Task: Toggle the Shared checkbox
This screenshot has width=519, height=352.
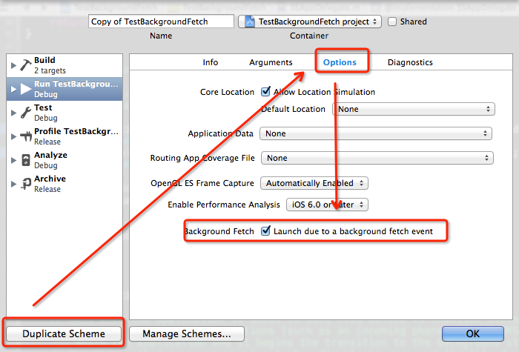Action: coord(392,21)
